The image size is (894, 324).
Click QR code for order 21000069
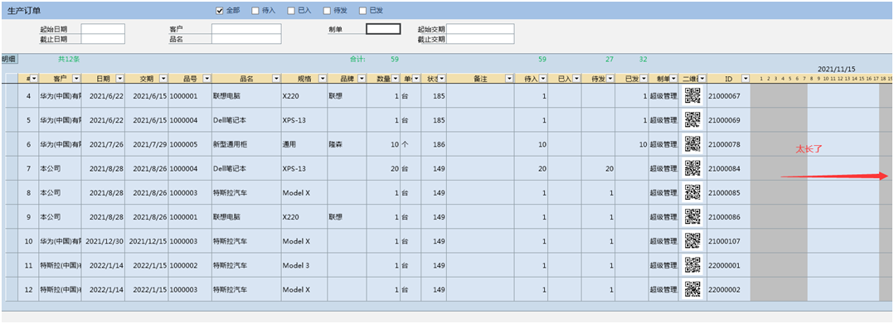(x=692, y=120)
